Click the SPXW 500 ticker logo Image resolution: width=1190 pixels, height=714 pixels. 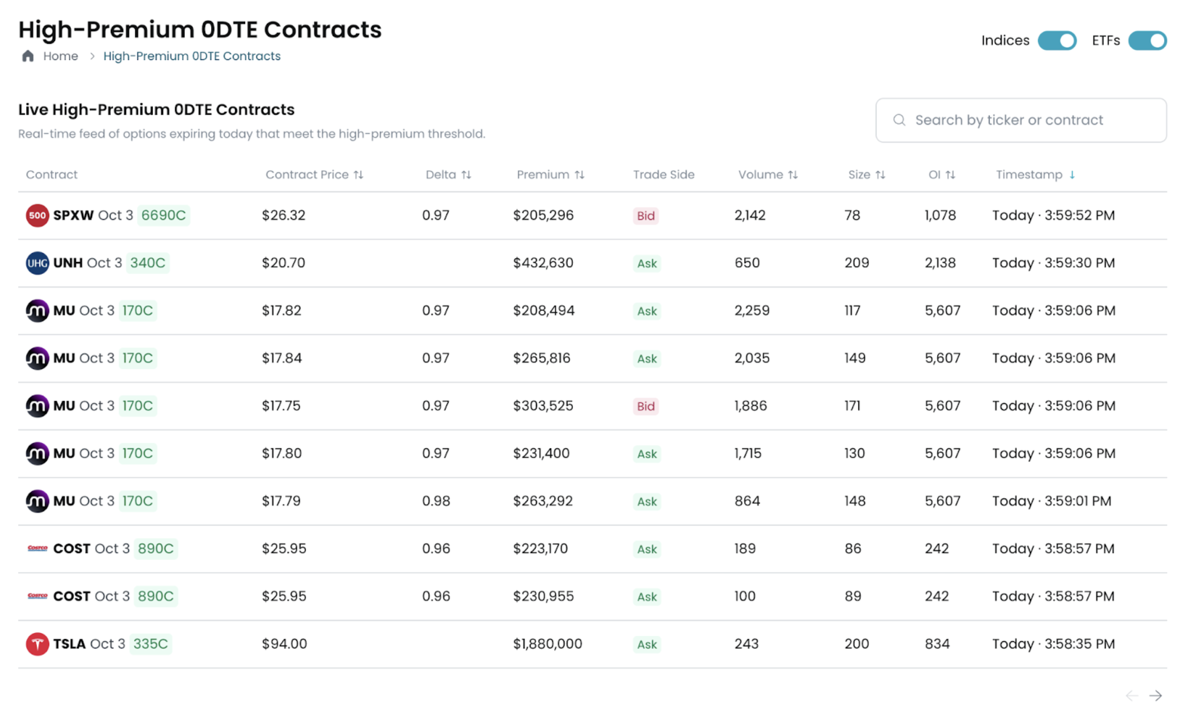click(x=37, y=215)
